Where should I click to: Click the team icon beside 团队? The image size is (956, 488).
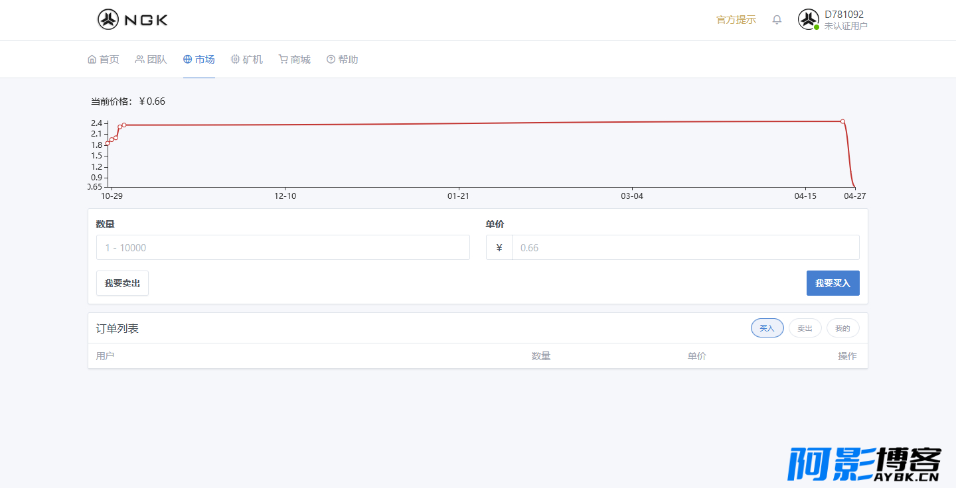(139, 60)
